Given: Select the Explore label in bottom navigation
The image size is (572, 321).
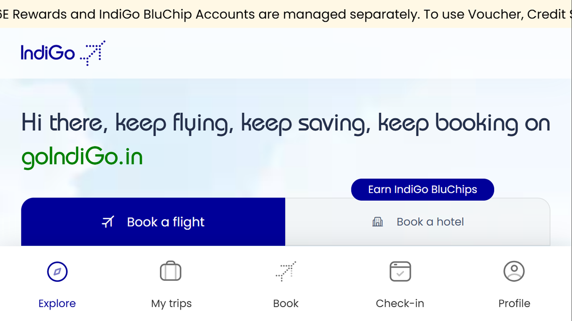Looking at the screenshot, I should (x=57, y=303).
